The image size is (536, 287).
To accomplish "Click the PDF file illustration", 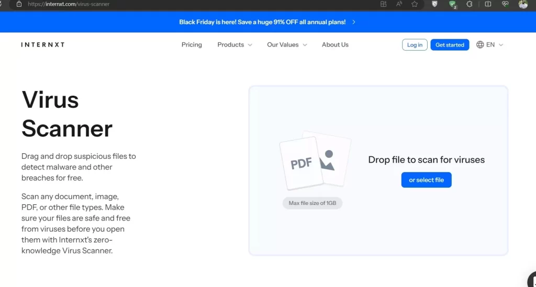I will (x=301, y=163).
